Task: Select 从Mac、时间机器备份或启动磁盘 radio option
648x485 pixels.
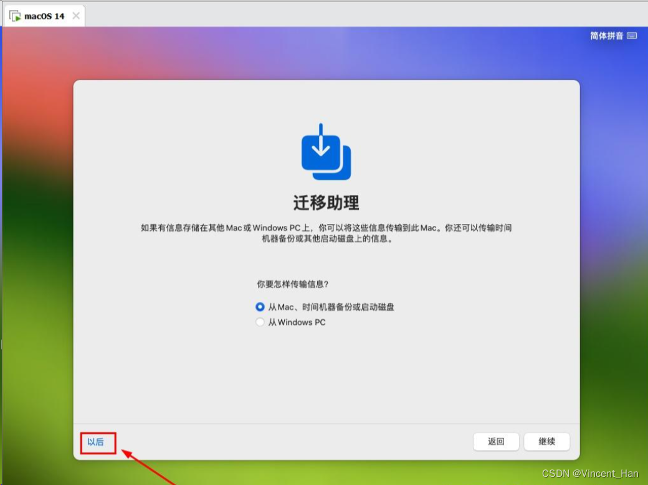Action: pyautogui.click(x=260, y=307)
